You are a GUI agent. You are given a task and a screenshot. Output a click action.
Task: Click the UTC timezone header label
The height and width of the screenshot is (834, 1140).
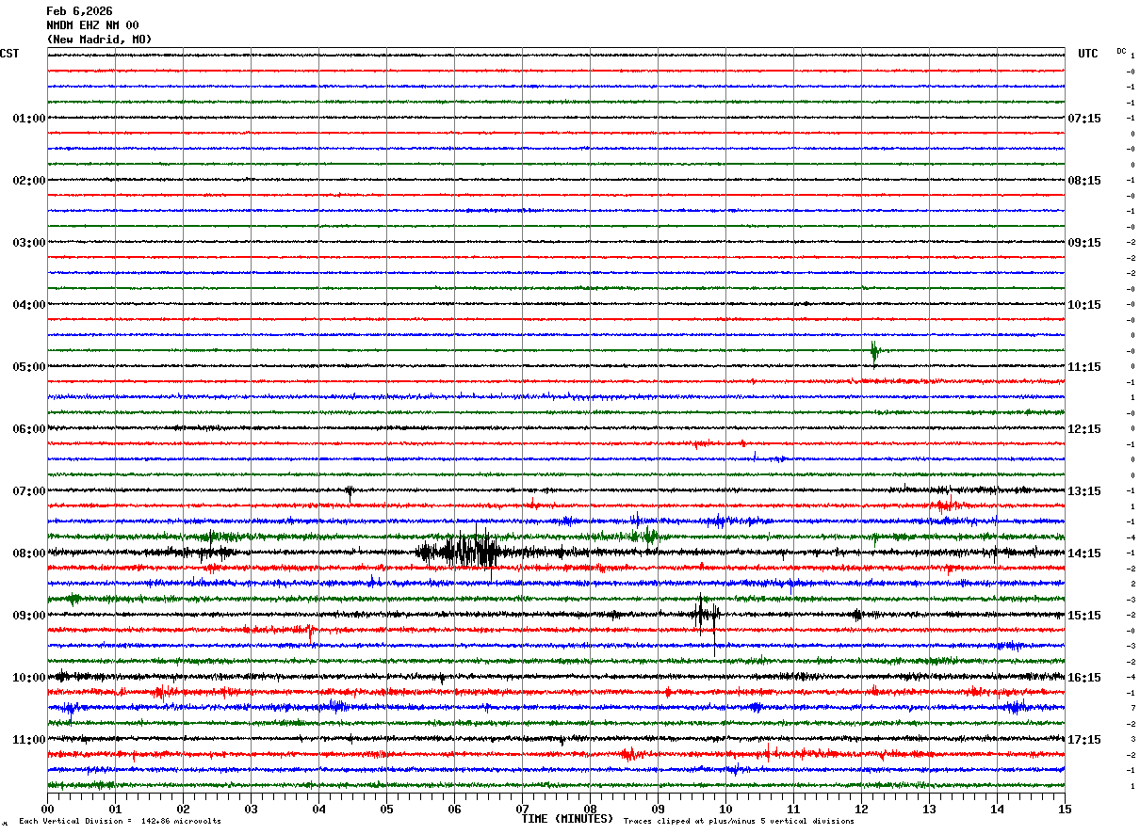(1088, 54)
